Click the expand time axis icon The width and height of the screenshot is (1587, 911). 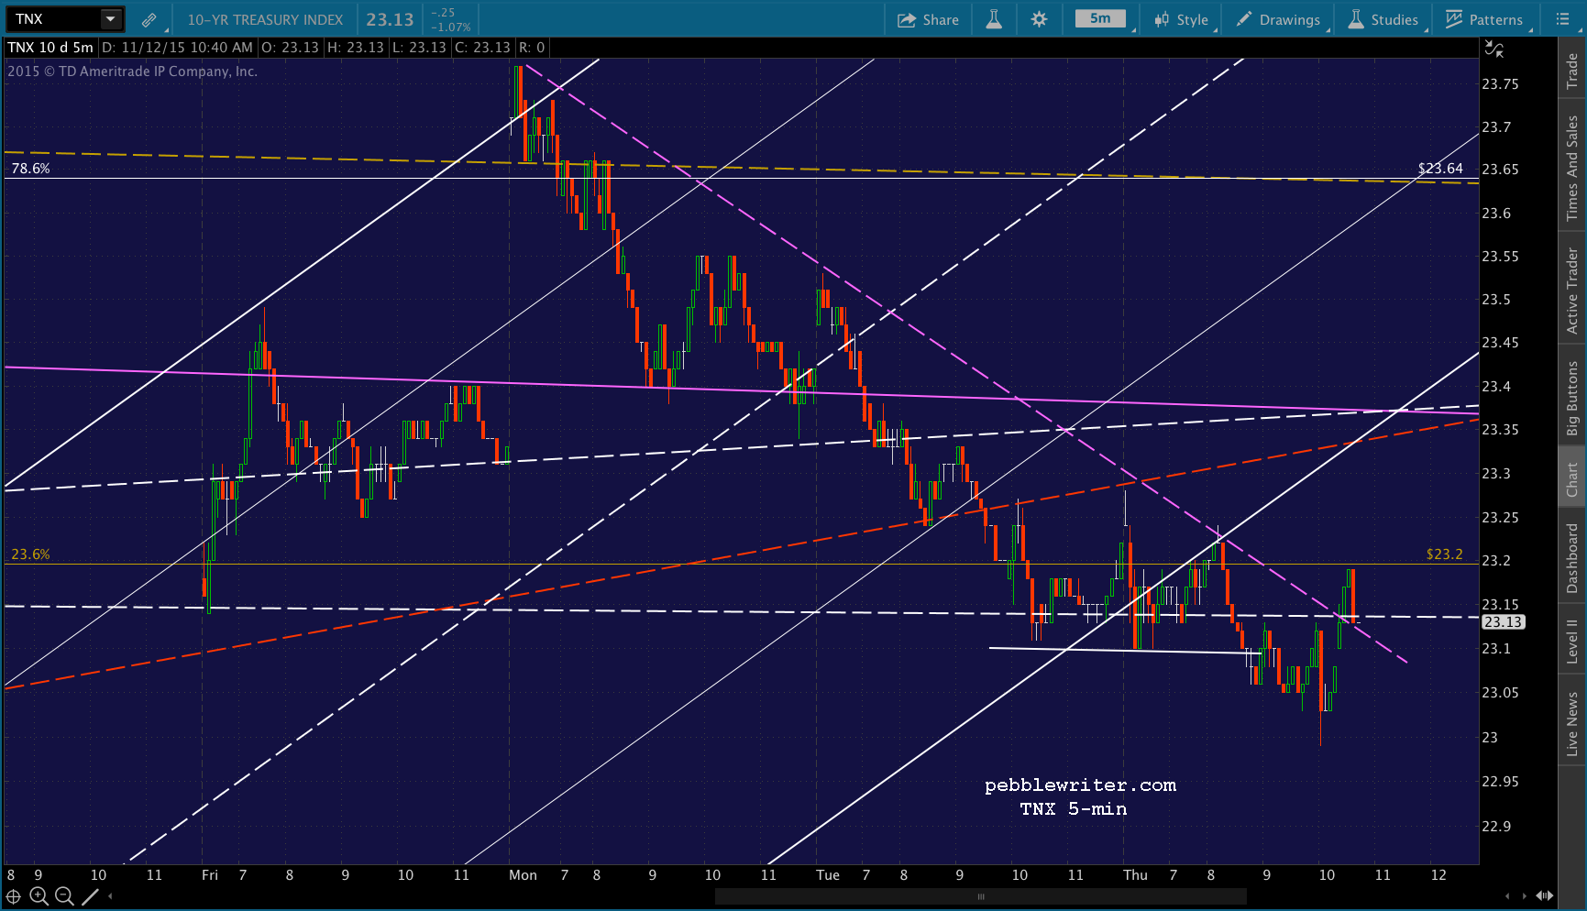click(1545, 896)
